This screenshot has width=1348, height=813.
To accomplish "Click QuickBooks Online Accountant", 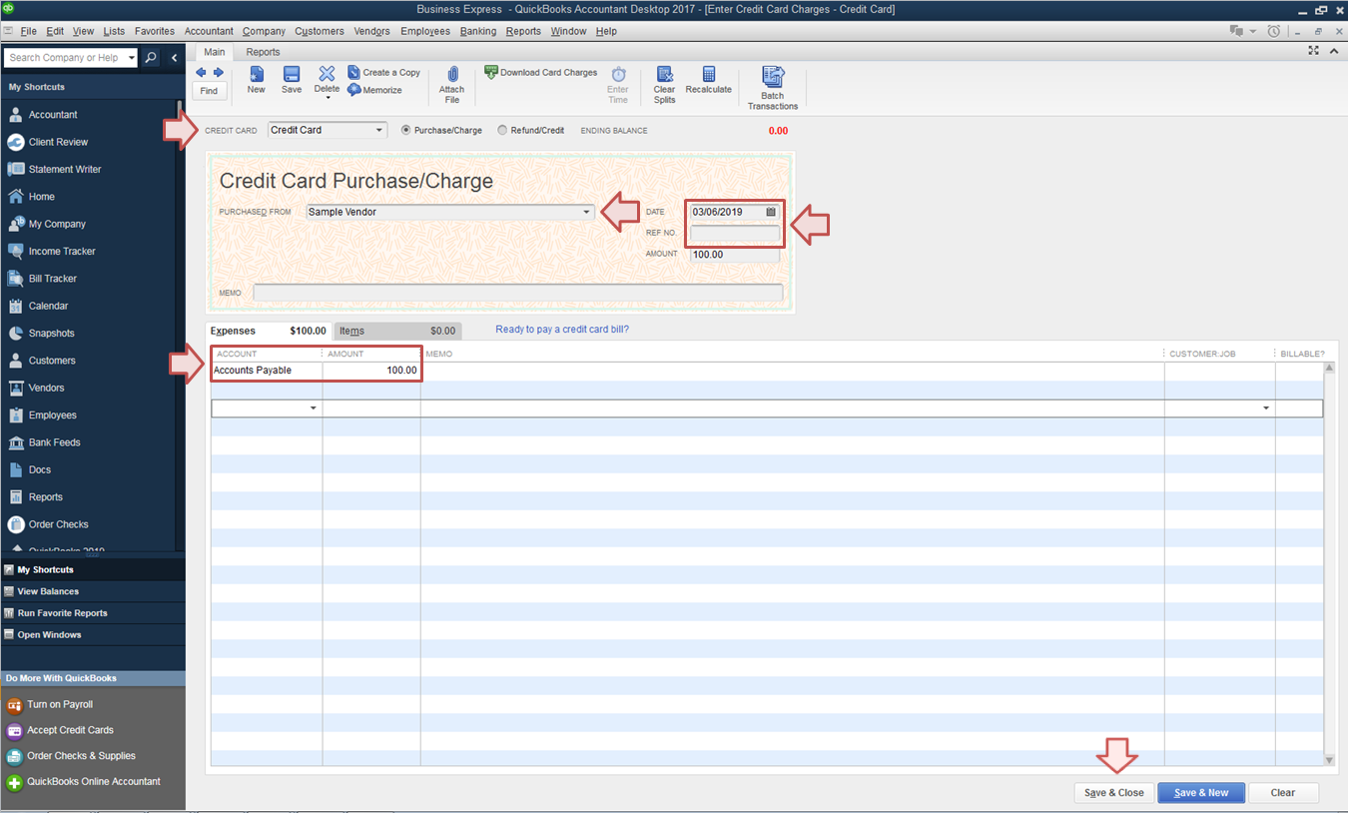I will click(84, 782).
